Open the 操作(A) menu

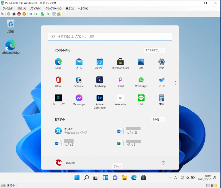coord(22,8)
